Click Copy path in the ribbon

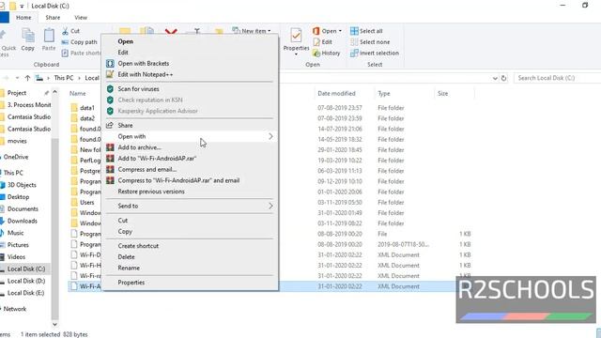click(x=80, y=42)
